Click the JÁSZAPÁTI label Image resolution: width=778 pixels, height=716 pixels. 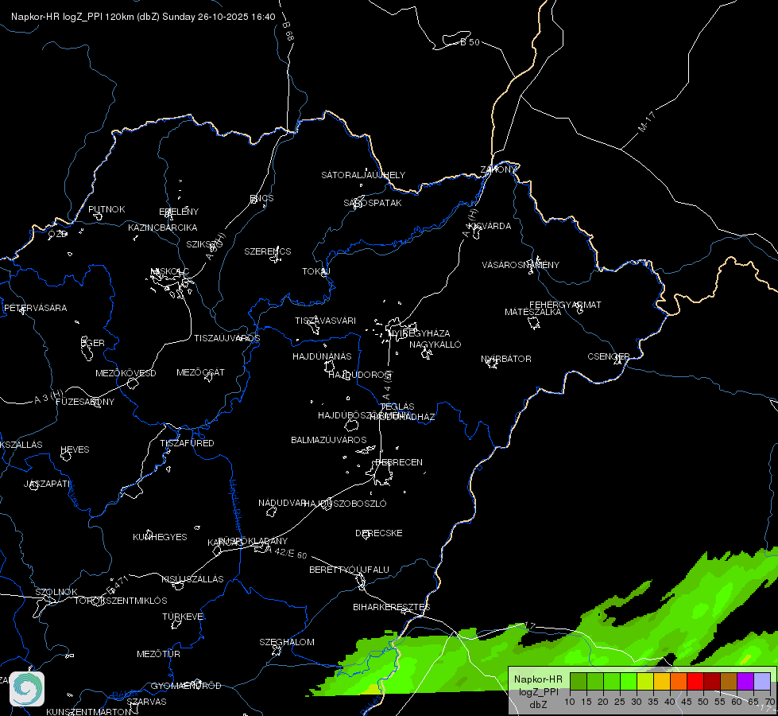47,484
